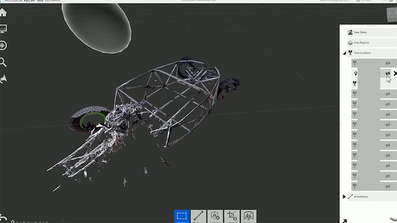The width and height of the screenshot is (397, 223).
Task: Choose the Limit Box tool
Action: [x=215, y=216]
